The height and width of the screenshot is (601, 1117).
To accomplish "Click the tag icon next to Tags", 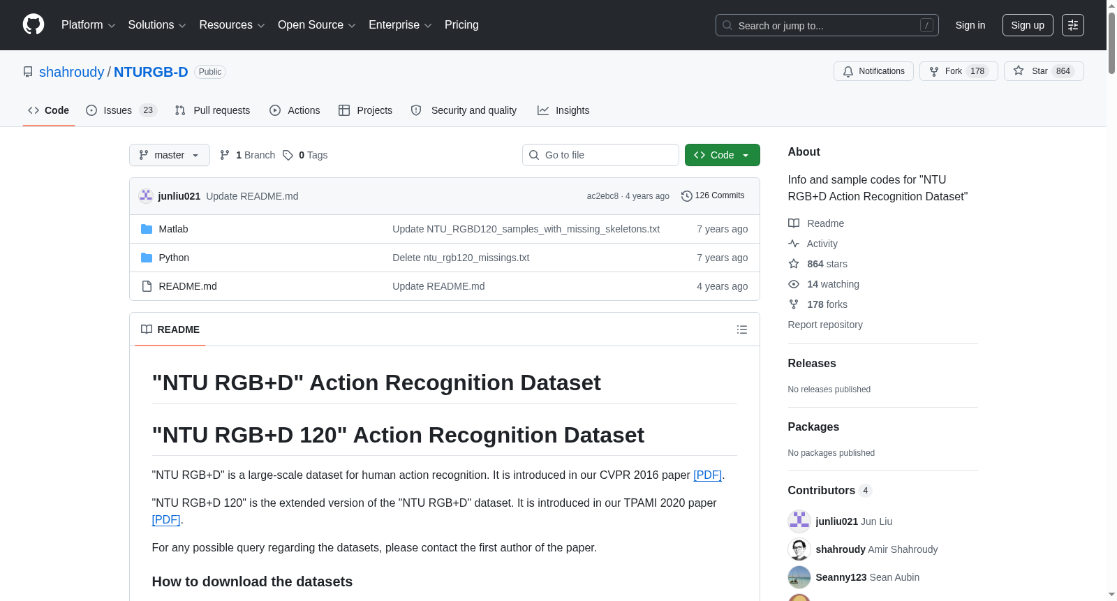I will 288,155.
